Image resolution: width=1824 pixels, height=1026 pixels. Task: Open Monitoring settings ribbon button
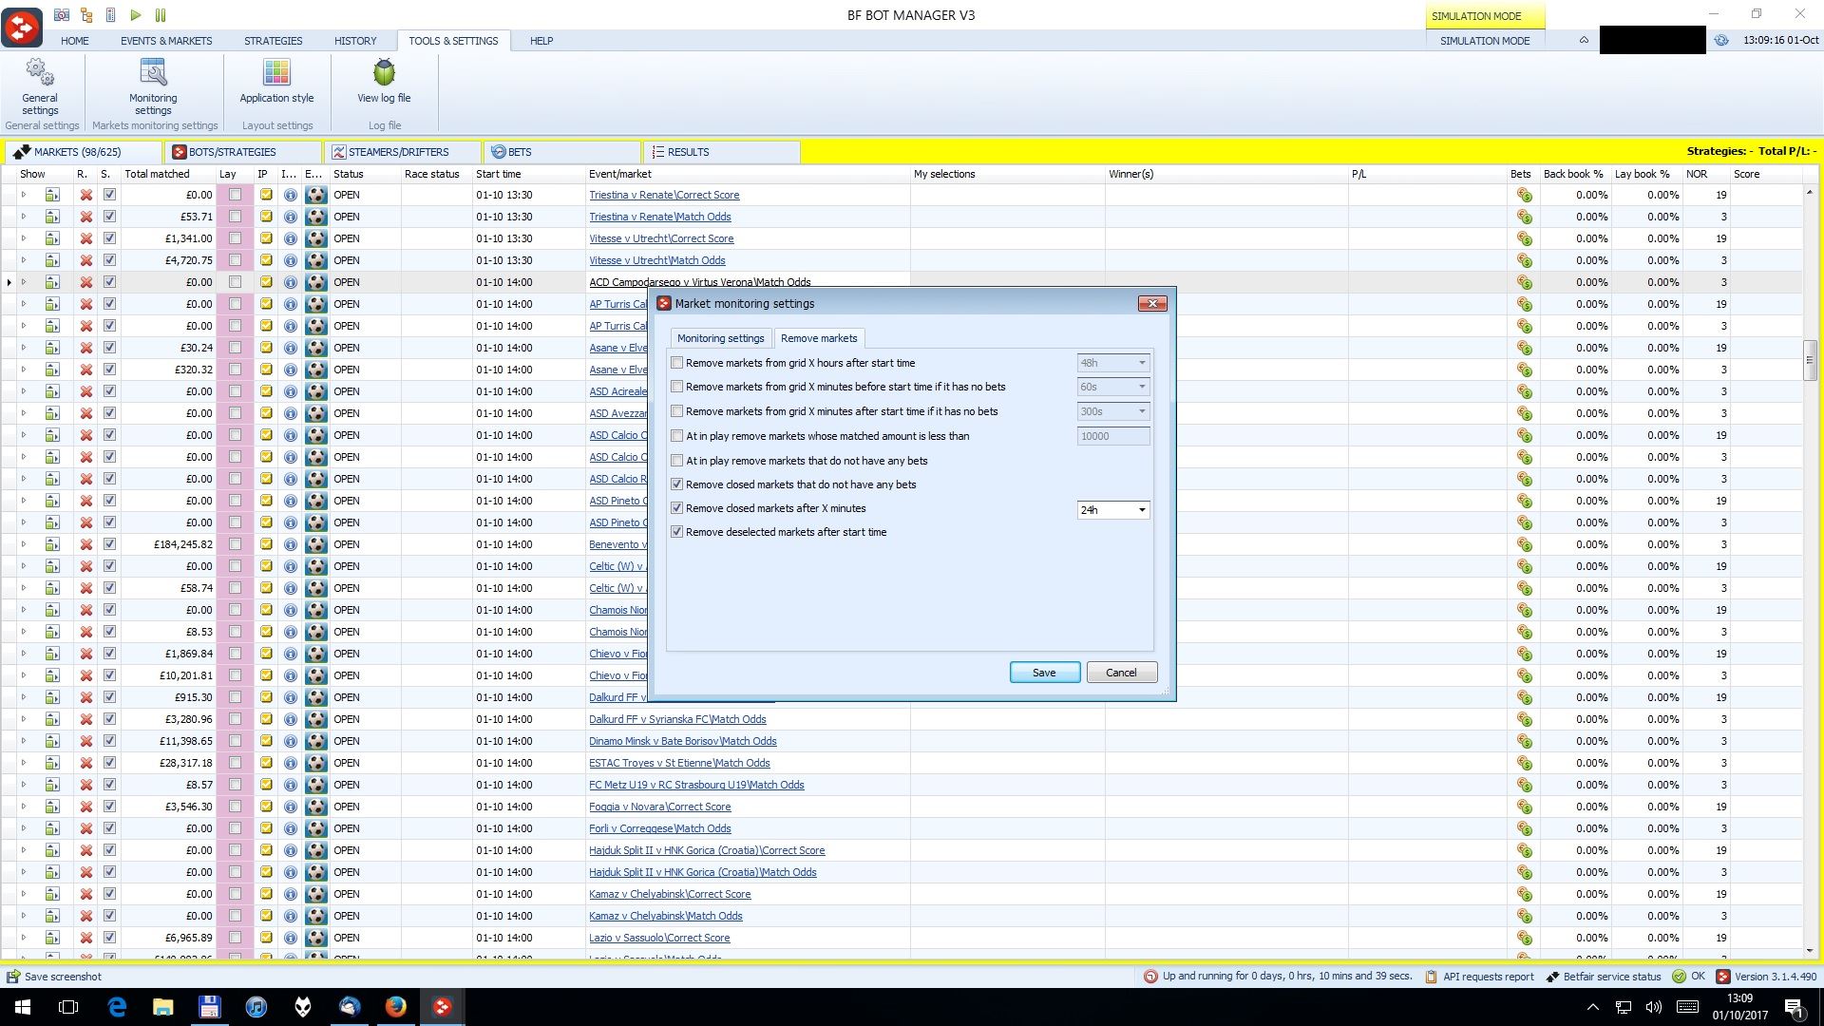(153, 86)
